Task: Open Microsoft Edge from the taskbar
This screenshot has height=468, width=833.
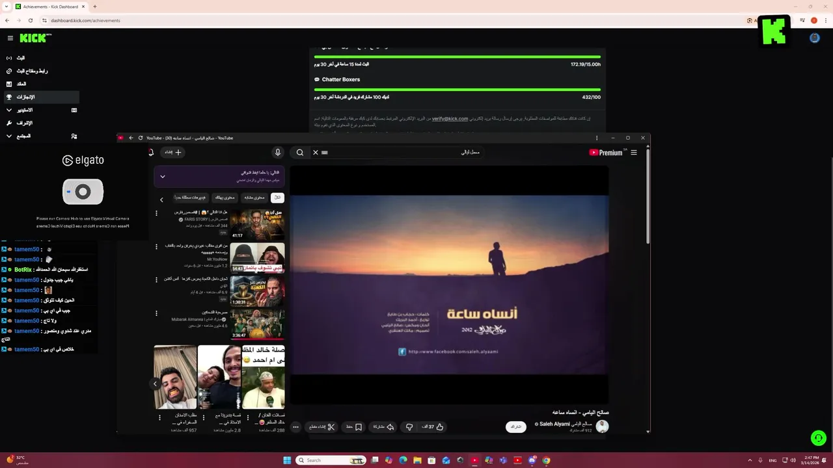Action: pyautogui.click(x=403, y=460)
